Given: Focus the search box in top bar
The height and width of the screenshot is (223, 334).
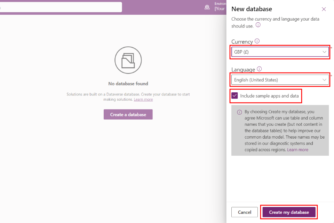Looking at the screenshot, I should pos(61,7).
